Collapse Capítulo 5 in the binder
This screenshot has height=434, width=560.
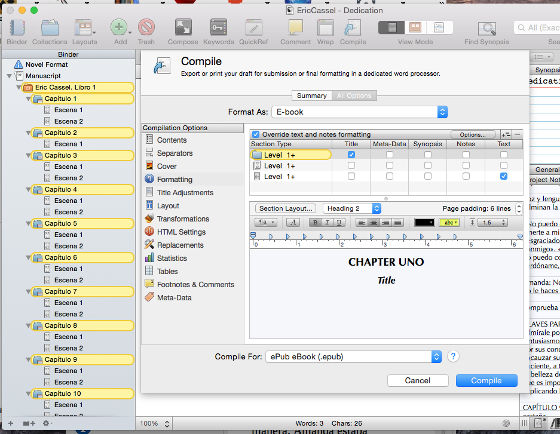[x=28, y=224]
